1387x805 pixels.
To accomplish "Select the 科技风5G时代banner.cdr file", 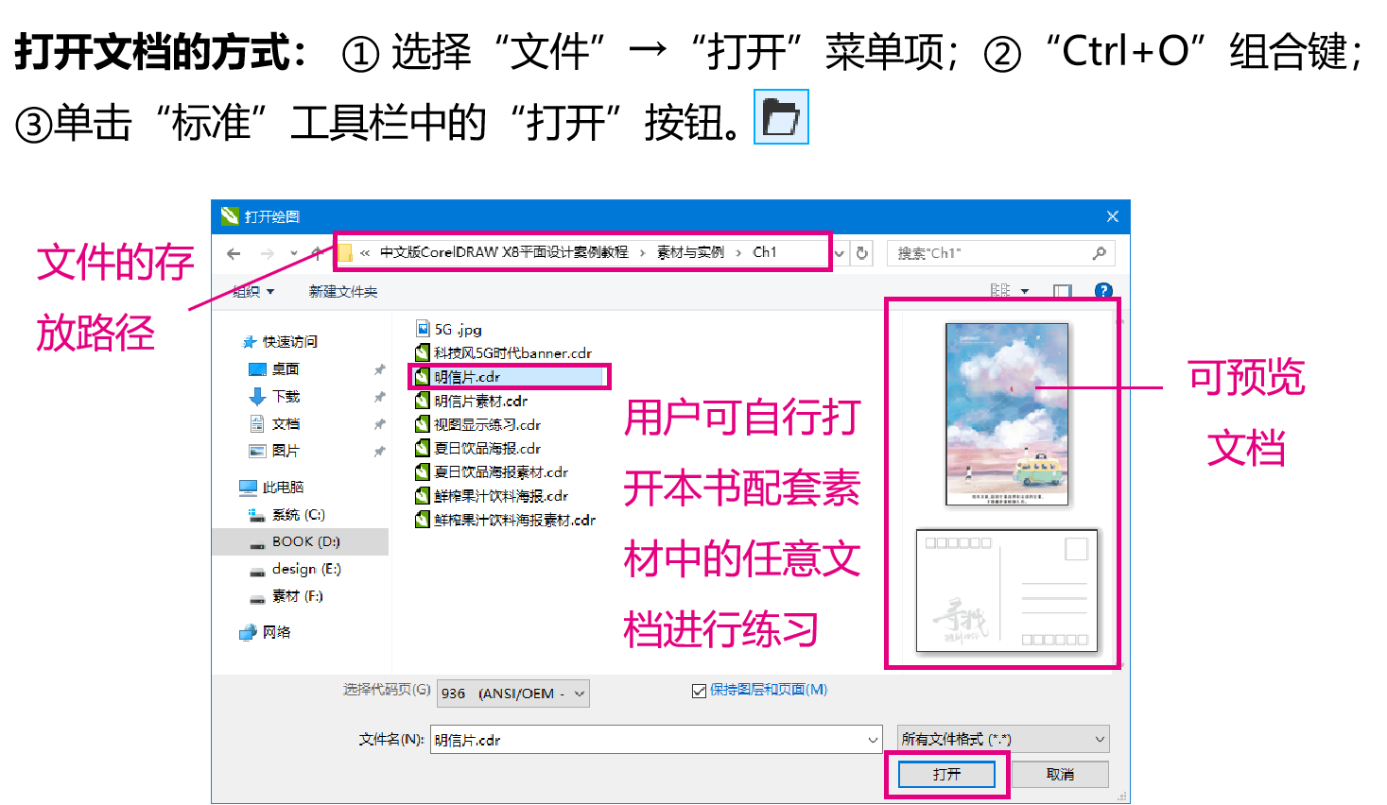I will click(x=511, y=353).
